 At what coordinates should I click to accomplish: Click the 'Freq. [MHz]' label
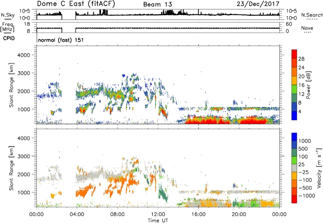click(x=7, y=27)
